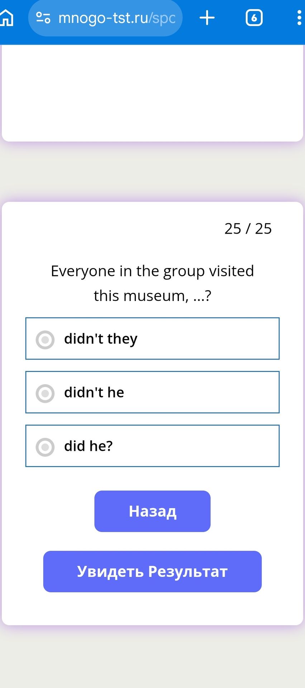This screenshot has width=305, height=688.
Task: Go back with the Назад button
Action: coord(152,511)
